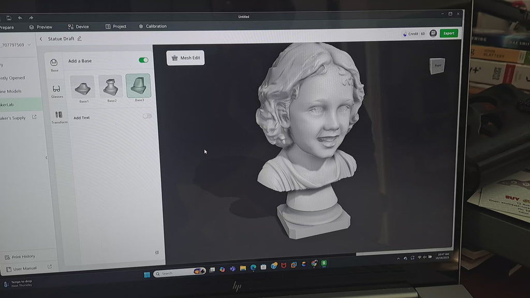Image resolution: width=530 pixels, height=298 pixels.
Task: Rename Statue Draft via pencil icon
Action: pyautogui.click(x=80, y=38)
